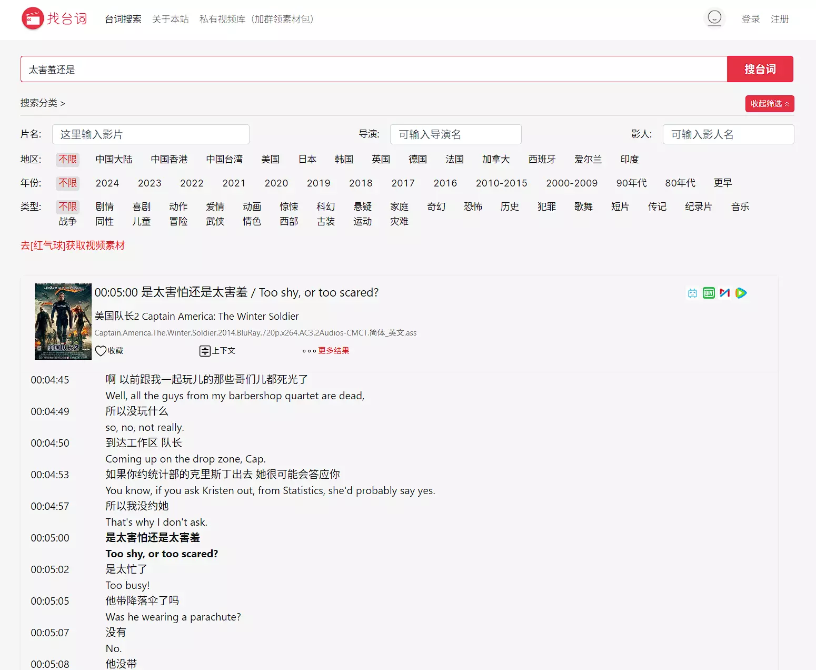Open 私有视频库 navigation item
Screen dimensions: 816x670
[x=256, y=19]
